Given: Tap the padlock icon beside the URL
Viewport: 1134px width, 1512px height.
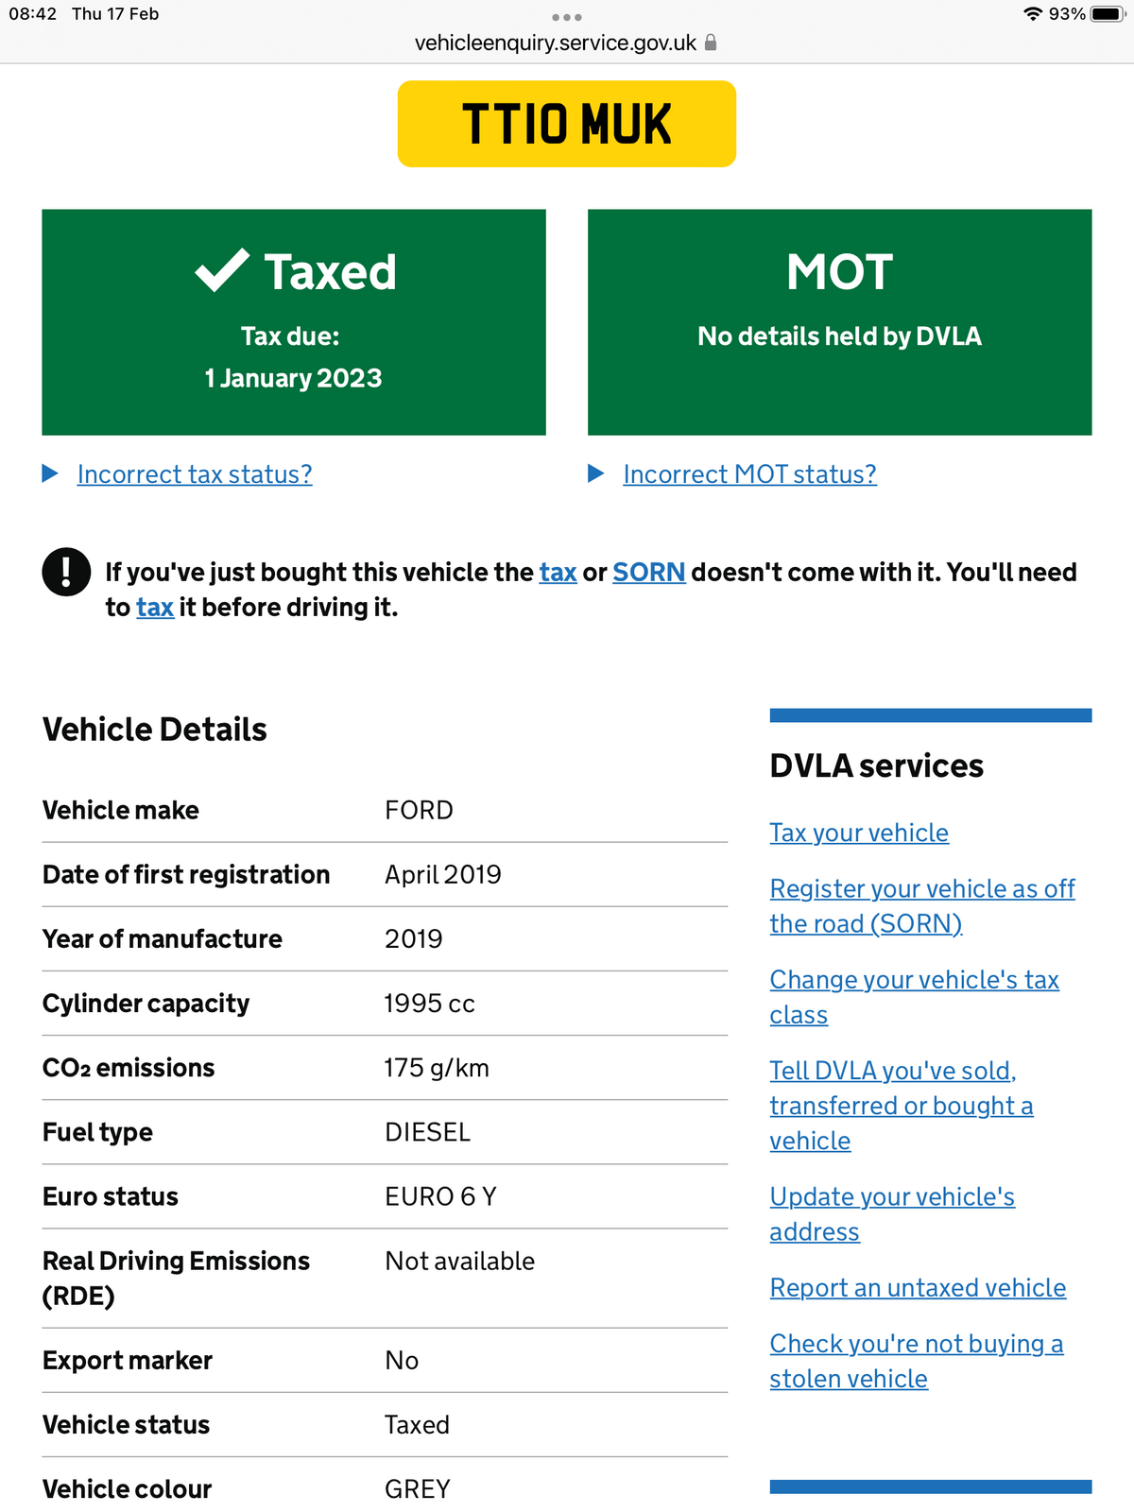Looking at the screenshot, I should [711, 43].
